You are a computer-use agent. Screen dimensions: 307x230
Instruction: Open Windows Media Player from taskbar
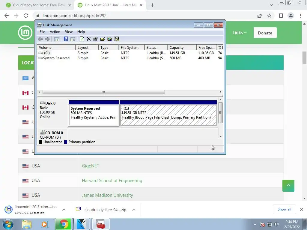[45, 224]
